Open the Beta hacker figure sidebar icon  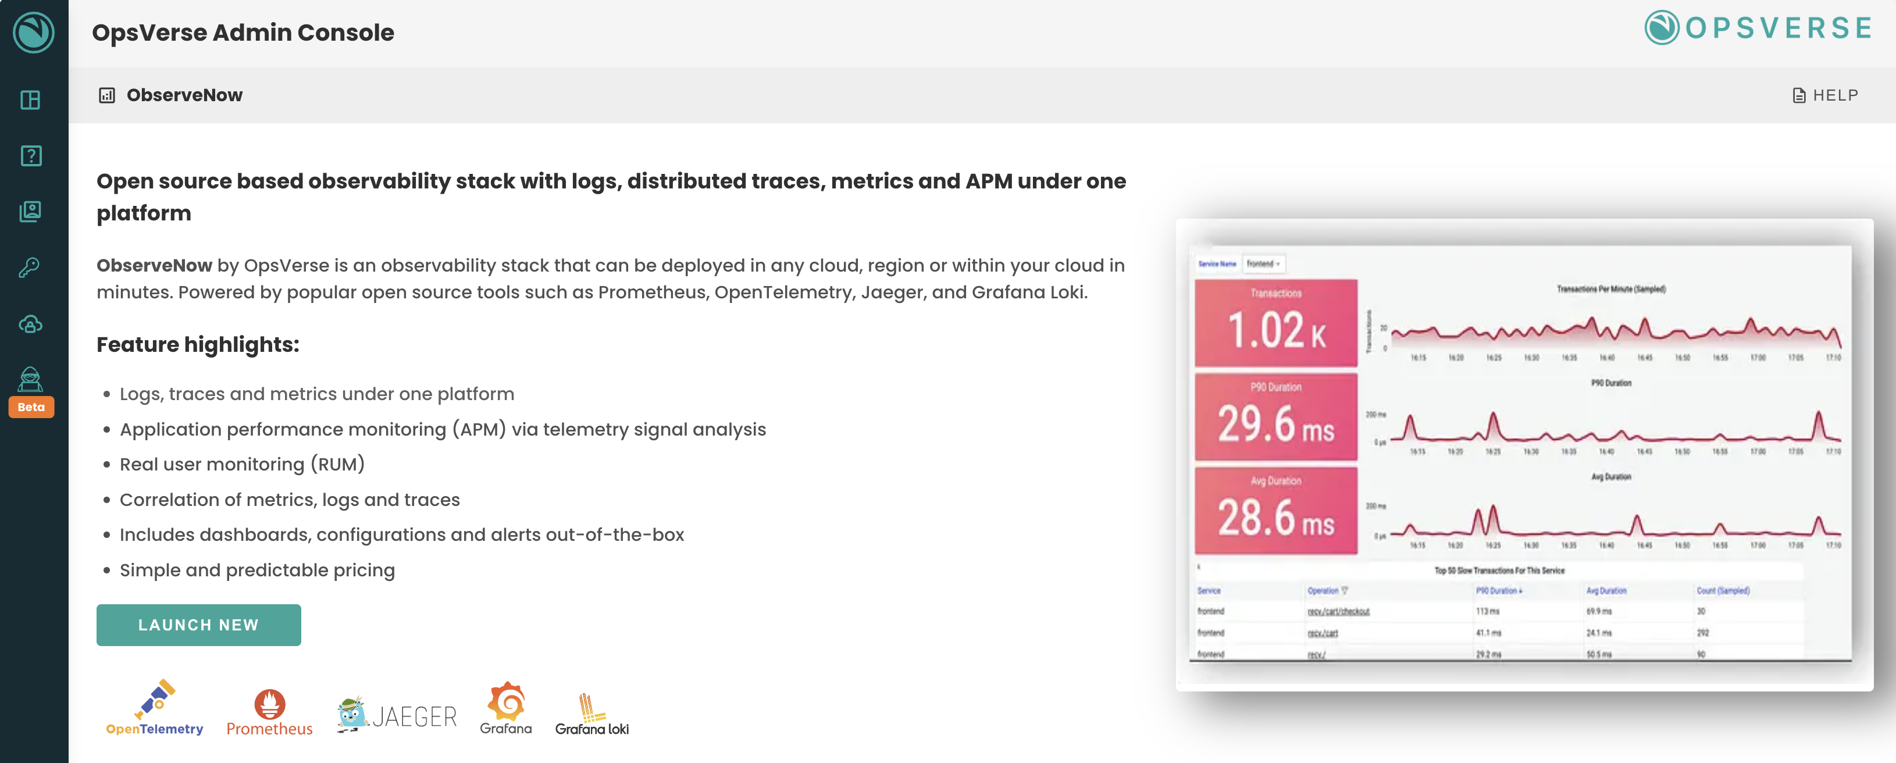pyautogui.click(x=31, y=380)
